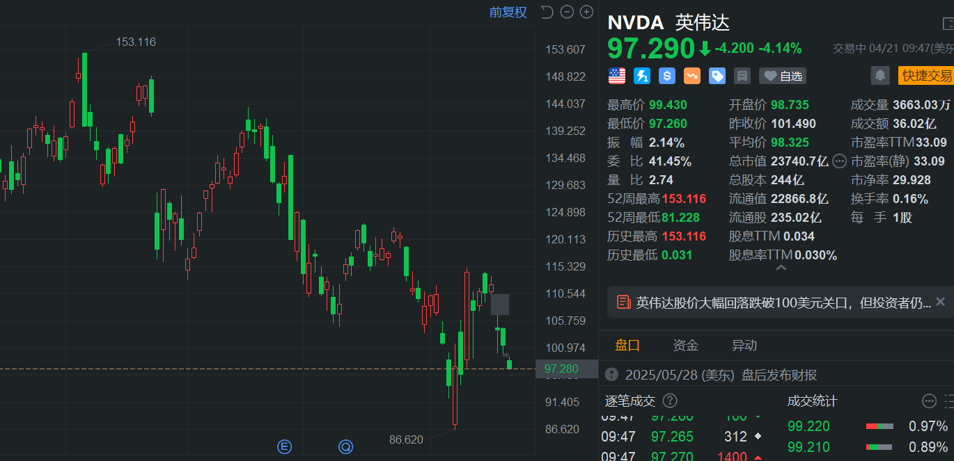
Task: Open the 前复权 adjustment dropdown
Action: tap(508, 12)
